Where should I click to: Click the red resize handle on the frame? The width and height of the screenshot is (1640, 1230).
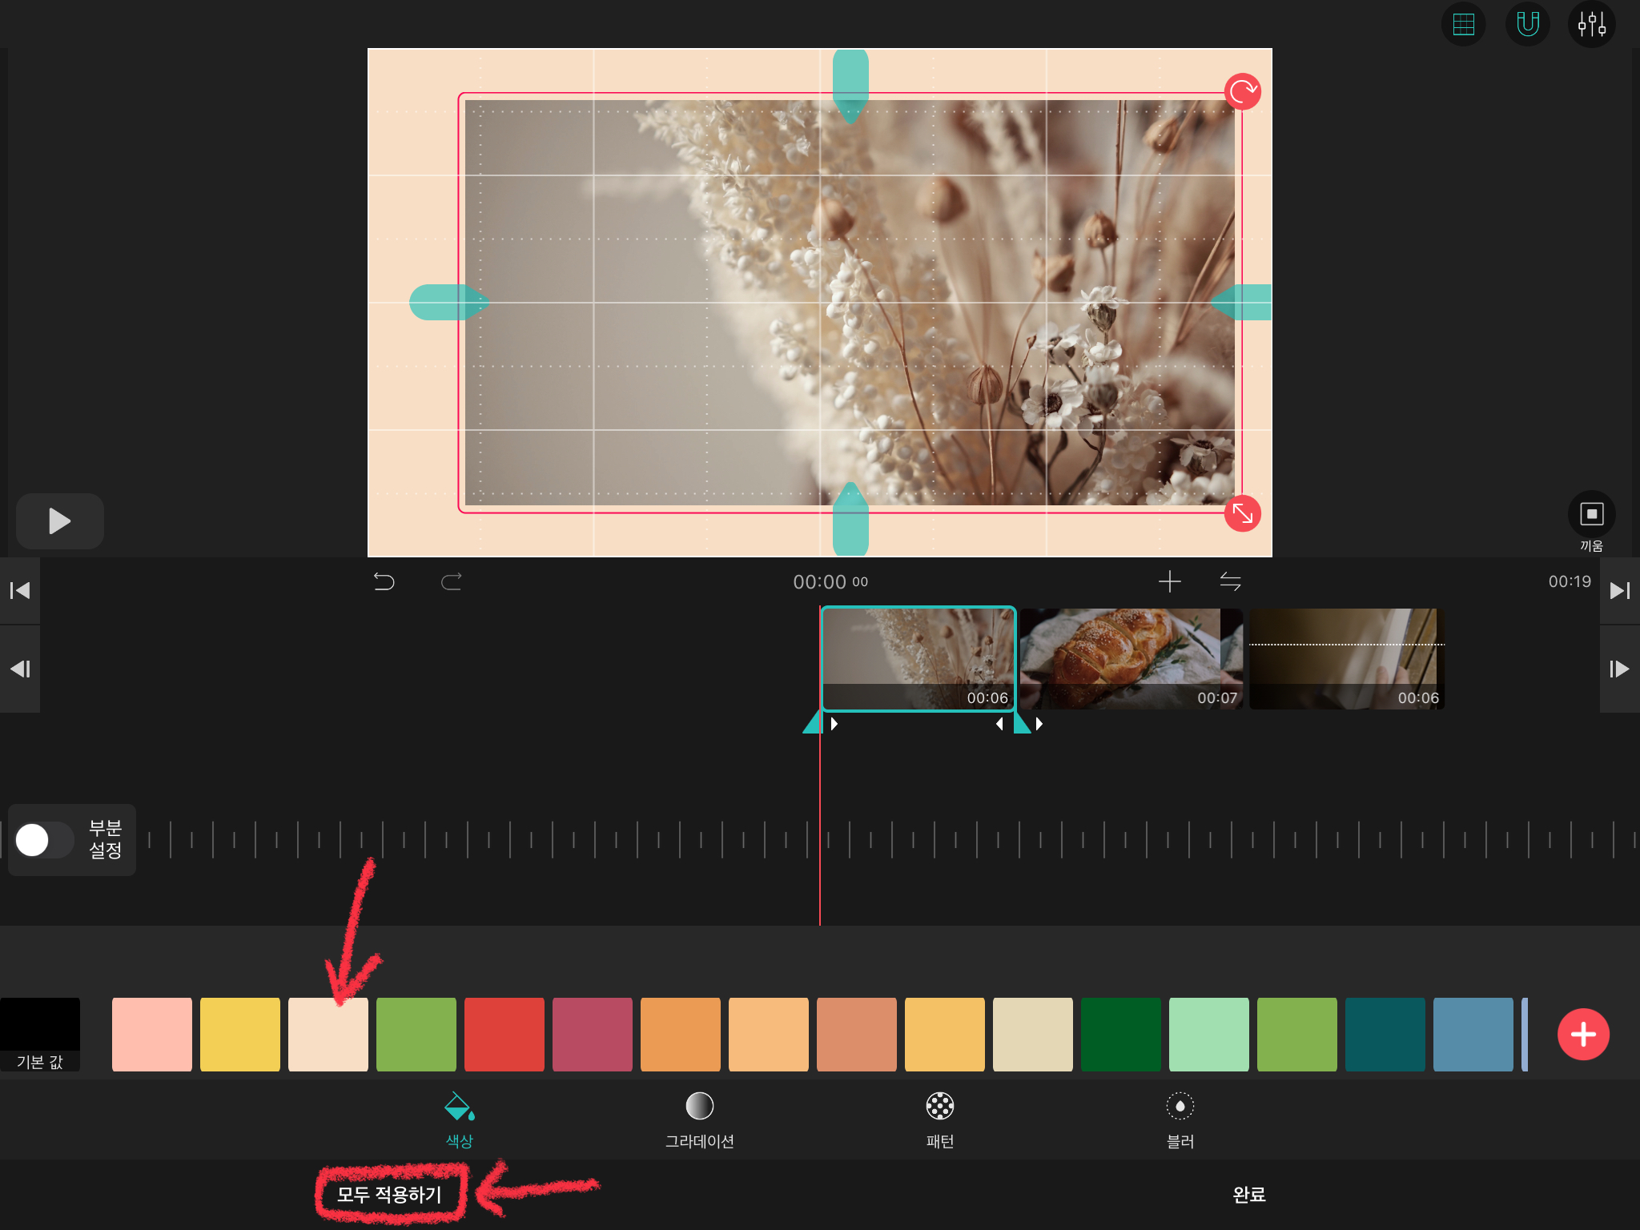(x=1242, y=513)
